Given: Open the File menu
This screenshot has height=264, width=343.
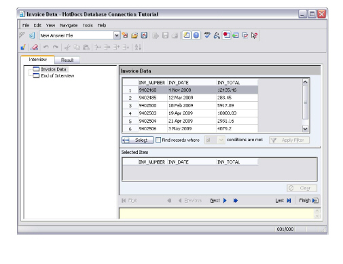Looking at the screenshot, I should (26, 25).
